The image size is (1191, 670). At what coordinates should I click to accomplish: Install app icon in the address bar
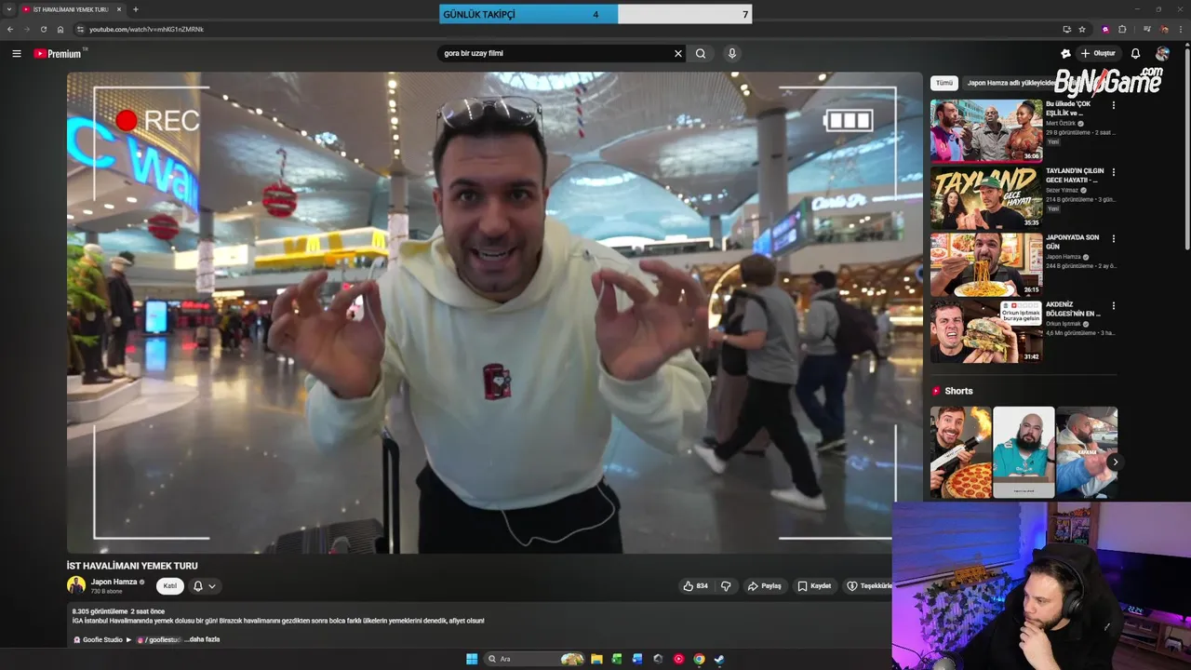(1066, 29)
